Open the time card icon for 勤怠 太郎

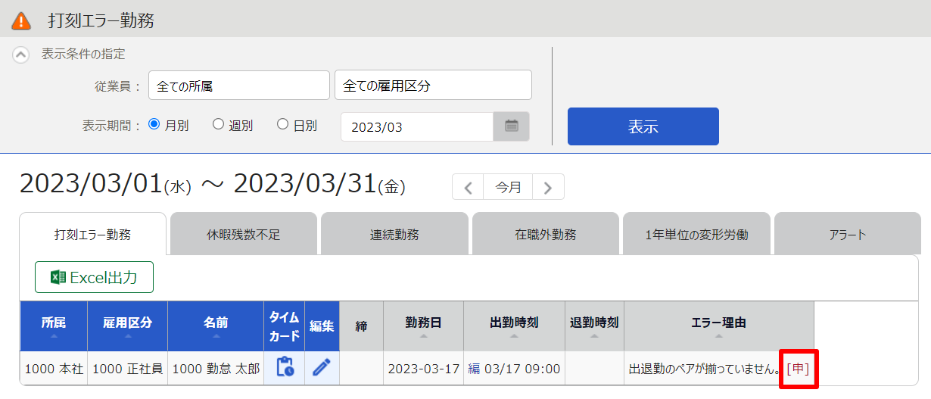coord(285,368)
